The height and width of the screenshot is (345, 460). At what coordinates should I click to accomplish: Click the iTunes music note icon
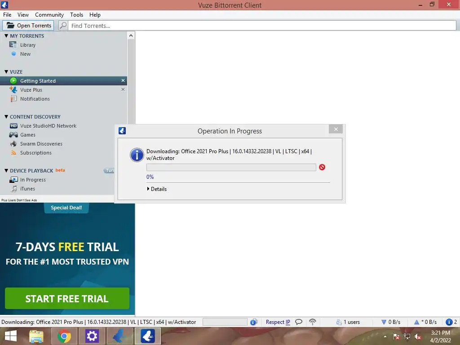[x=14, y=189]
